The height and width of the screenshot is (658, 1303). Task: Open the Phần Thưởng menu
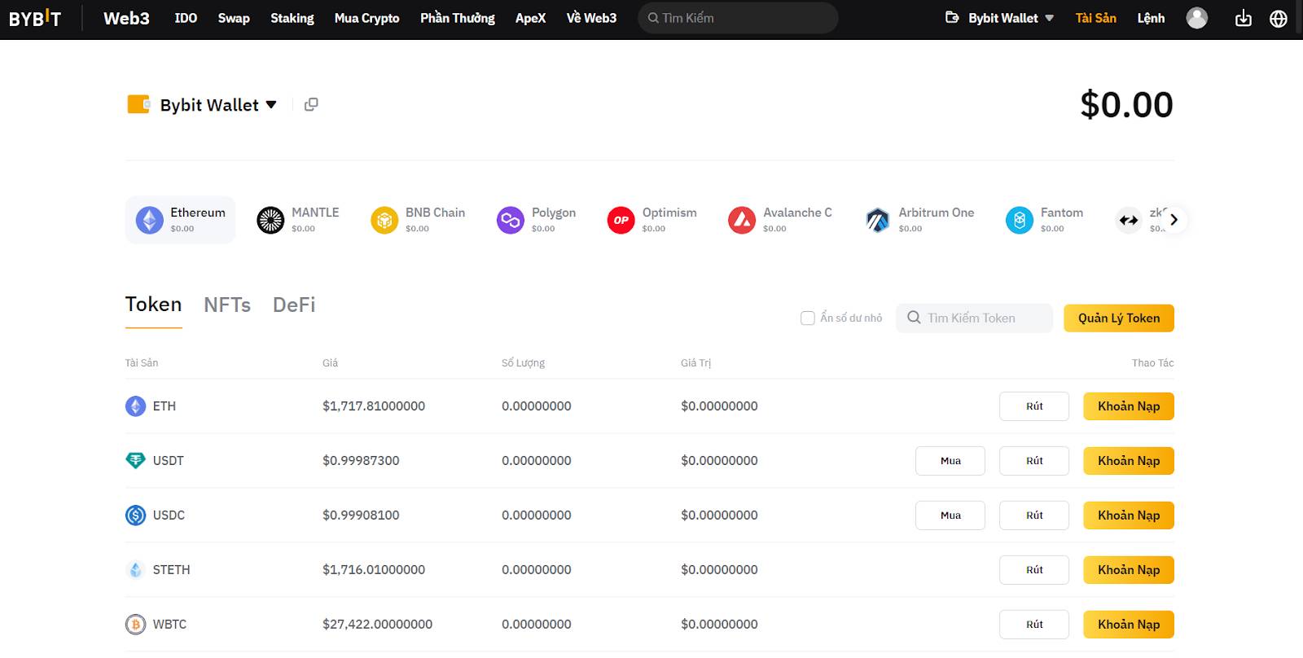point(458,18)
